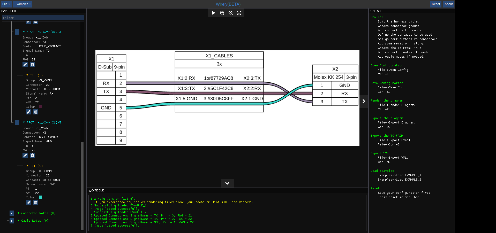The height and width of the screenshot is (233, 496).
Task: Click the 'Save Configuration:' heading in editor
Action: (x=387, y=83)
